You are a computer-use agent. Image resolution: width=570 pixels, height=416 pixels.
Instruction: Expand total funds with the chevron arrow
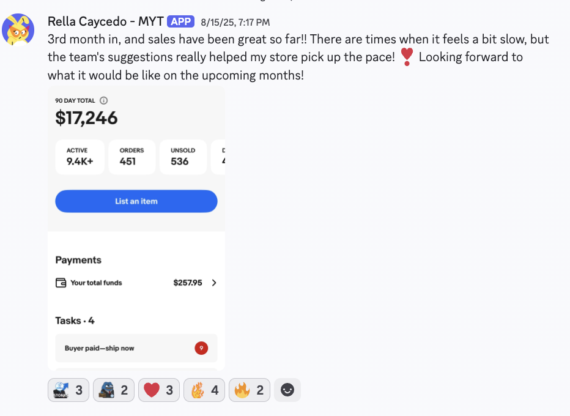pos(214,283)
